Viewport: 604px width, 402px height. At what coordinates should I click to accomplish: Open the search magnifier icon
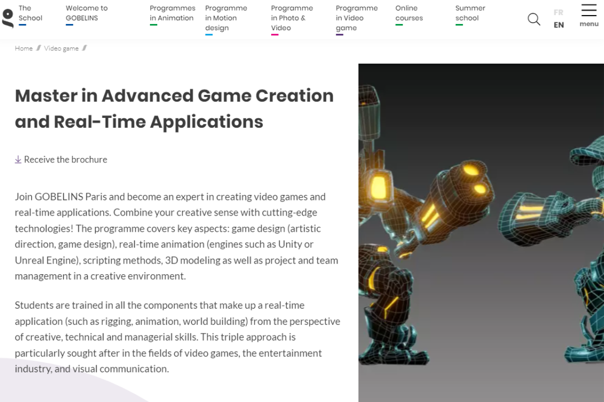coord(534,19)
